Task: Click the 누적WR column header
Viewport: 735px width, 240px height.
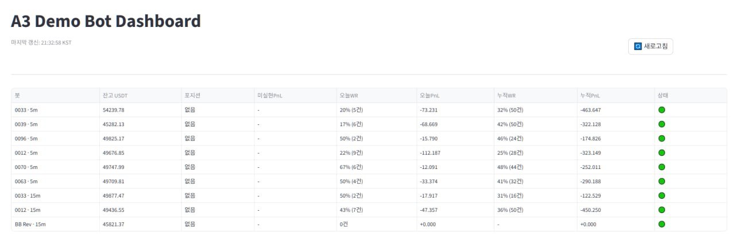Action: 536,96
